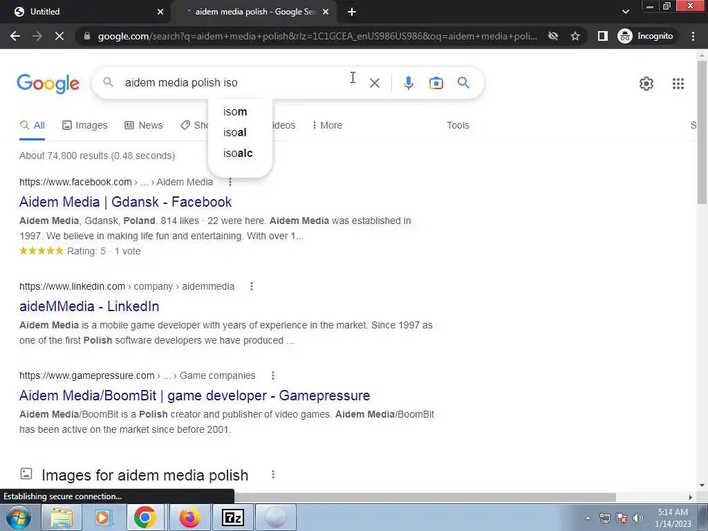
Task: Open 7-Zip from the taskbar
Action: coord(232,517)
